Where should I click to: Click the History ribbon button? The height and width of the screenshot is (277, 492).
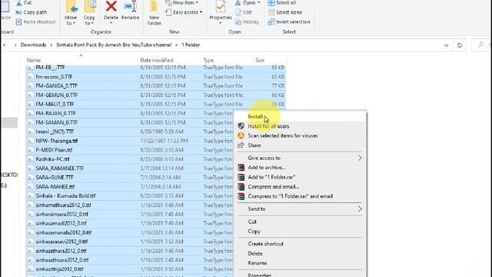(x=248, y=22)
